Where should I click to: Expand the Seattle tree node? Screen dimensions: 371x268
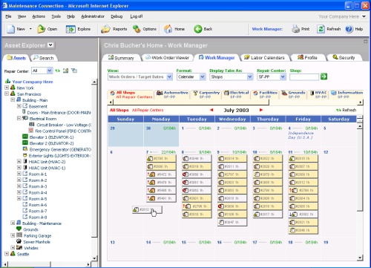click(x=7, y=254)
